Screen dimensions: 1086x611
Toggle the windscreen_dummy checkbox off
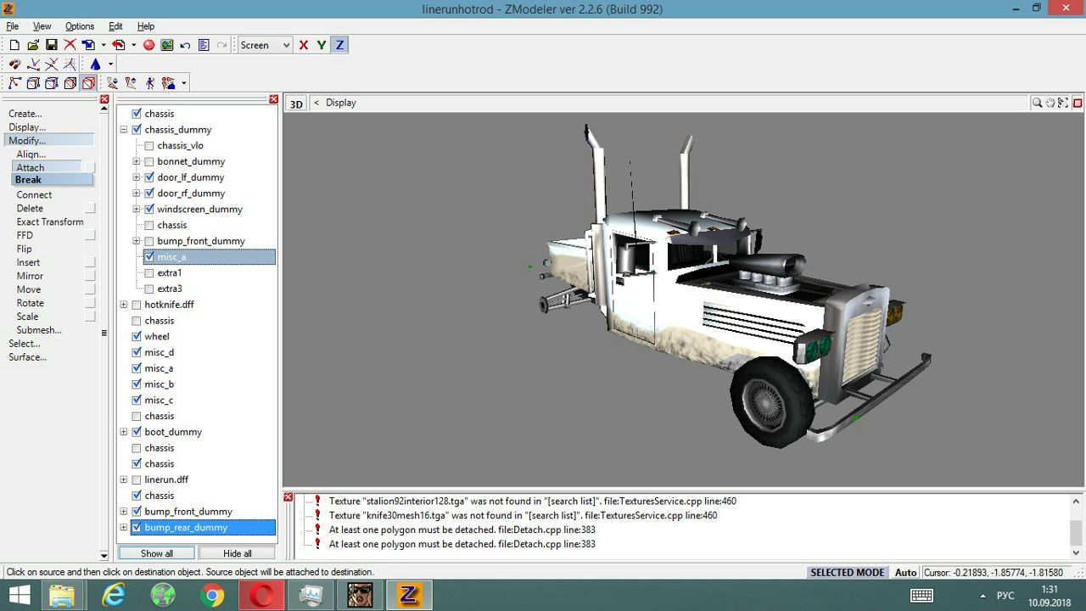(x=149, y=210)
